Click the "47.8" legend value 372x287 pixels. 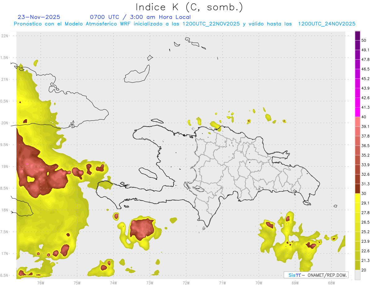[x=365, y=59]
